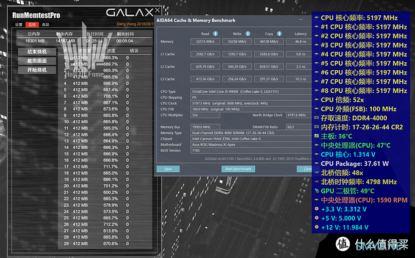This screenshot has width=415, height=258.
Task: Select the Memory Copy field 48138 MB/s
Action: 269,41
